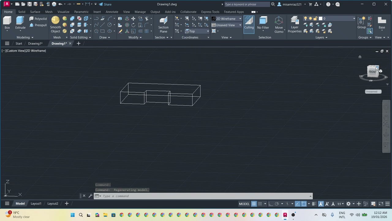Expand the Draw panel
Image resolution: width=392 pixels, height=221 pixels.
point(104,37)
